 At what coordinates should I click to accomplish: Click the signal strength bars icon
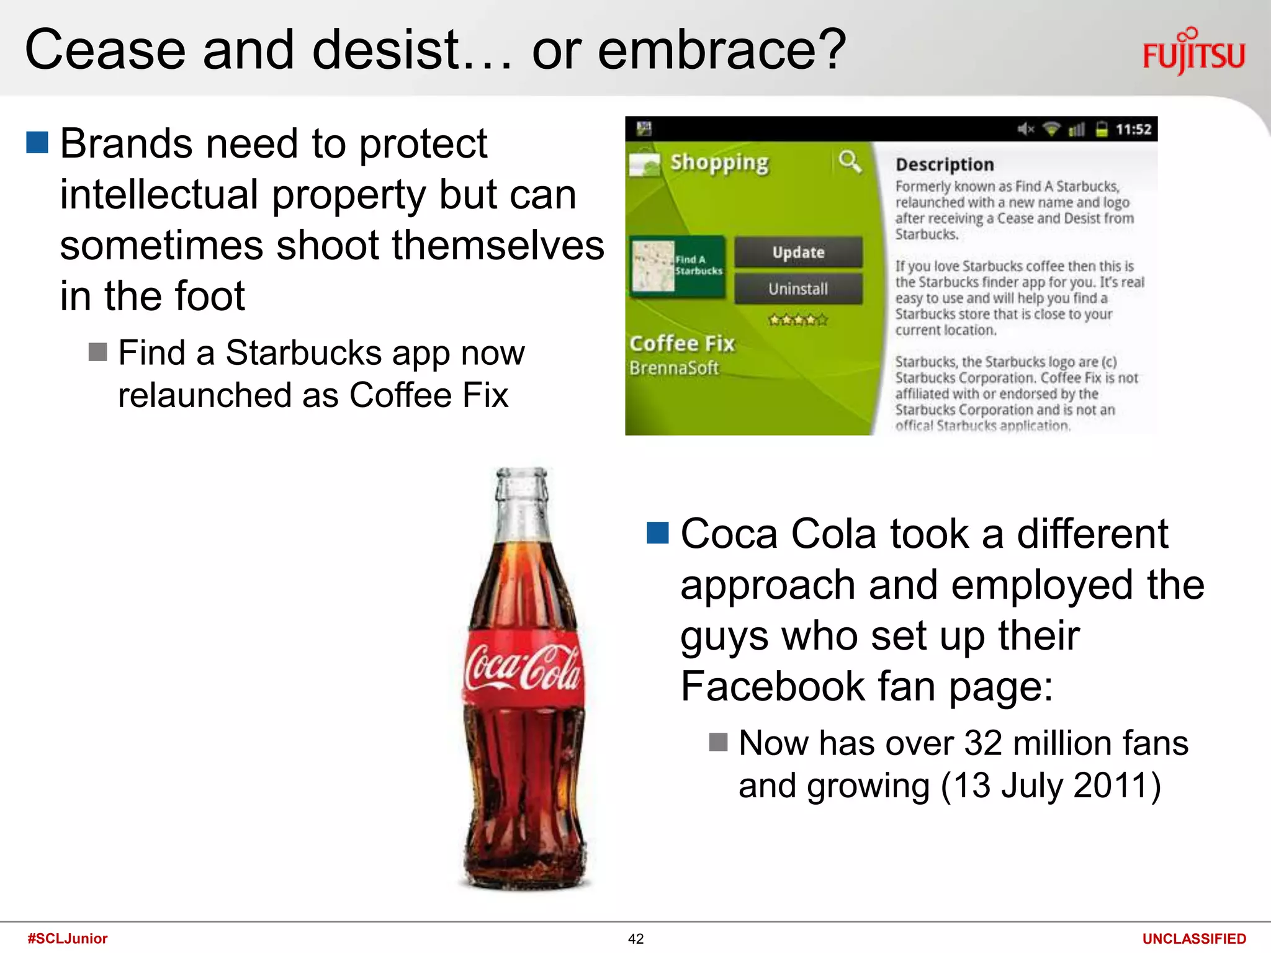tap(1077, 129)
